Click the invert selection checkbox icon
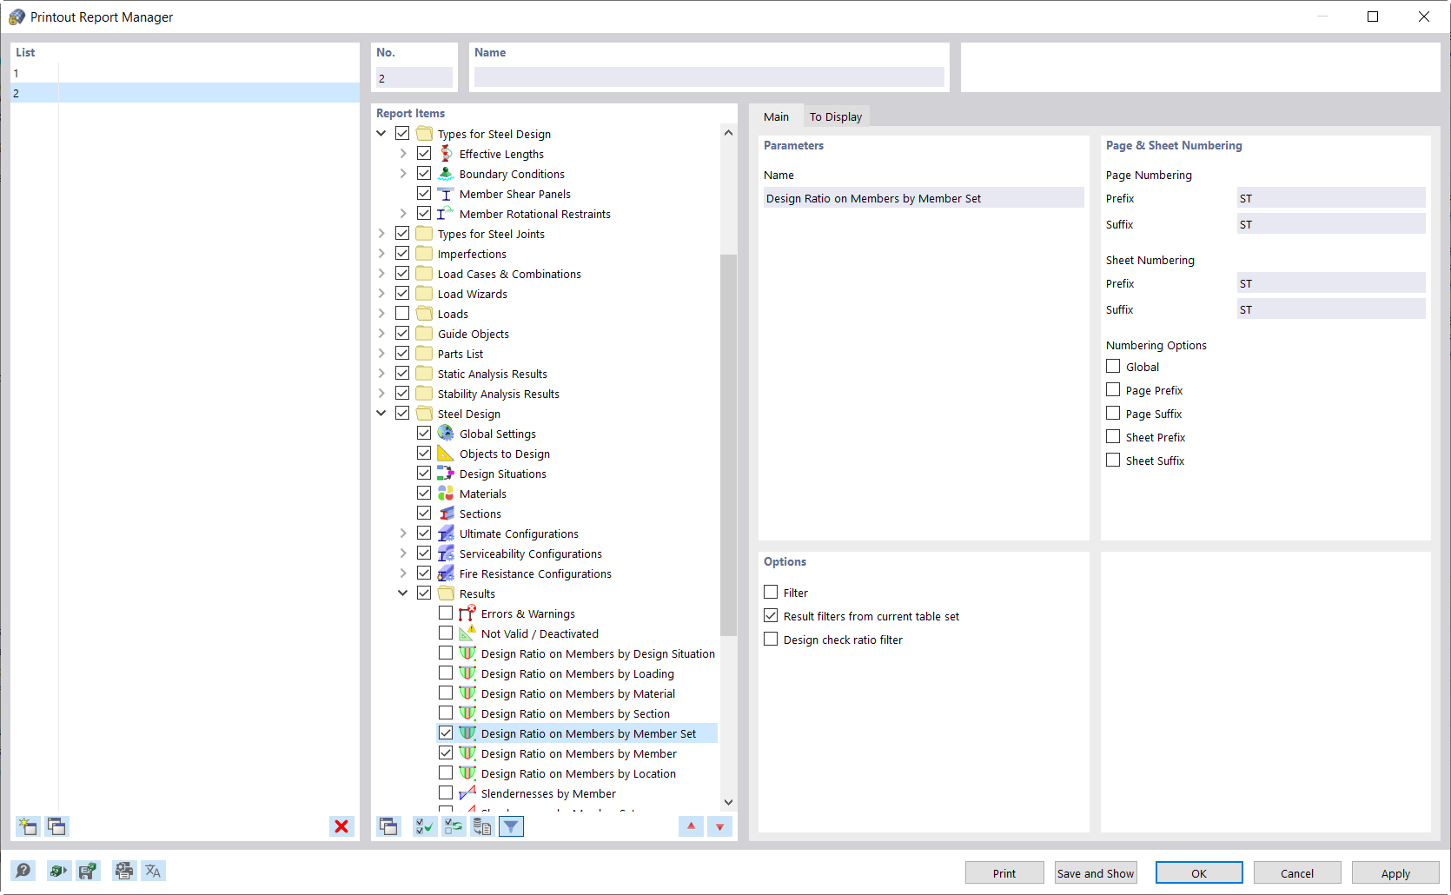 pos(454,826)
